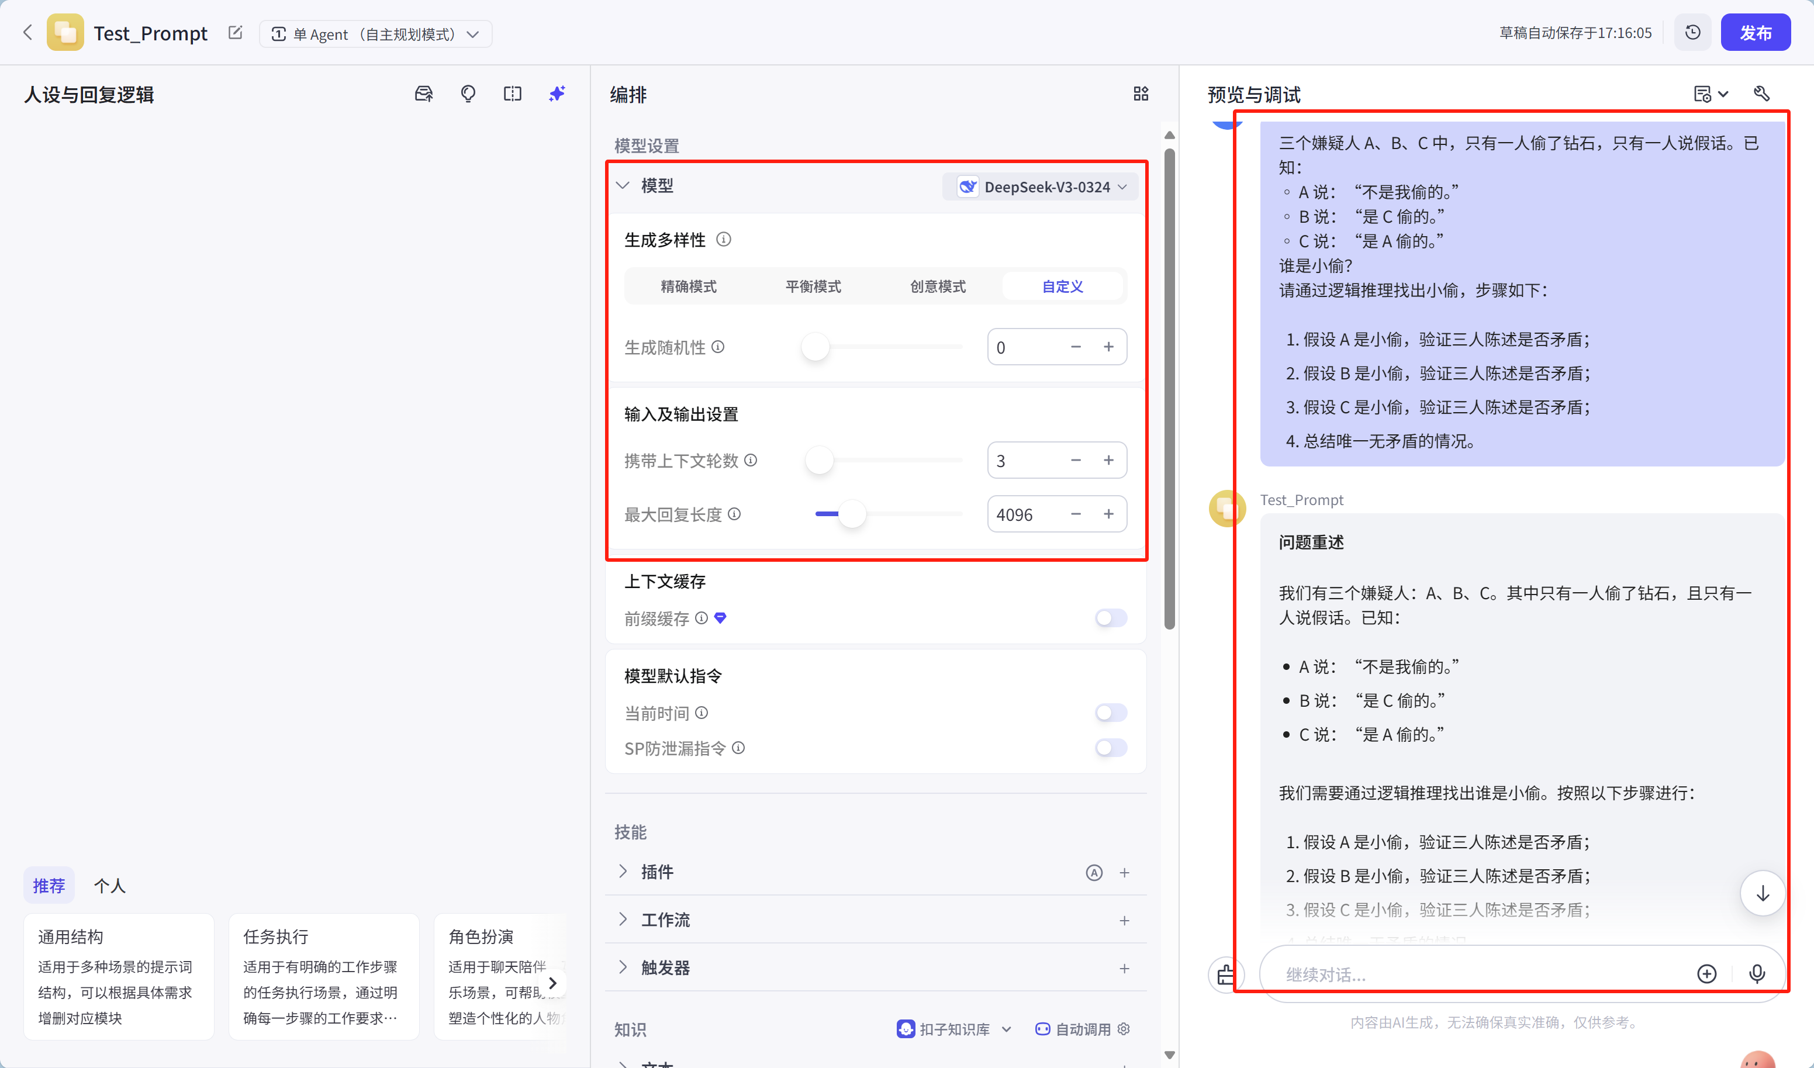The width and height of the screenshot is (1814, 1068).
Task: Increase 最大回复长度 with plus button
Action: (x=1108, y=514)
